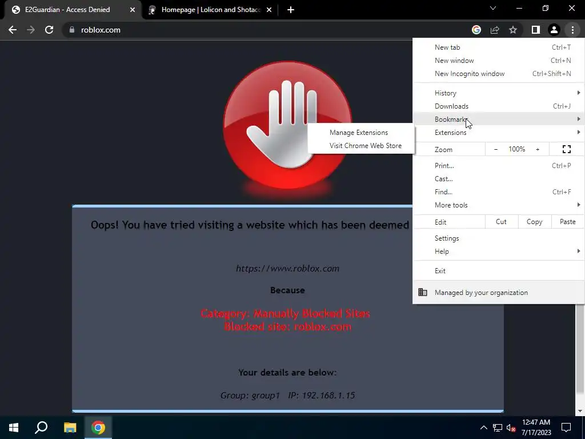Go back using the browser back arrow
The image size is (585, 439).
13,30
